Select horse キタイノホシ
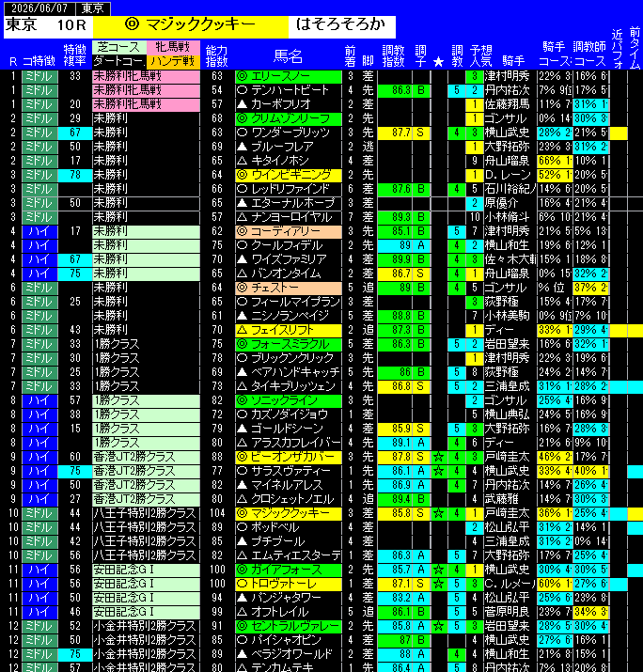Viewport: 643px width, 672px height. (x=288, y=161)
